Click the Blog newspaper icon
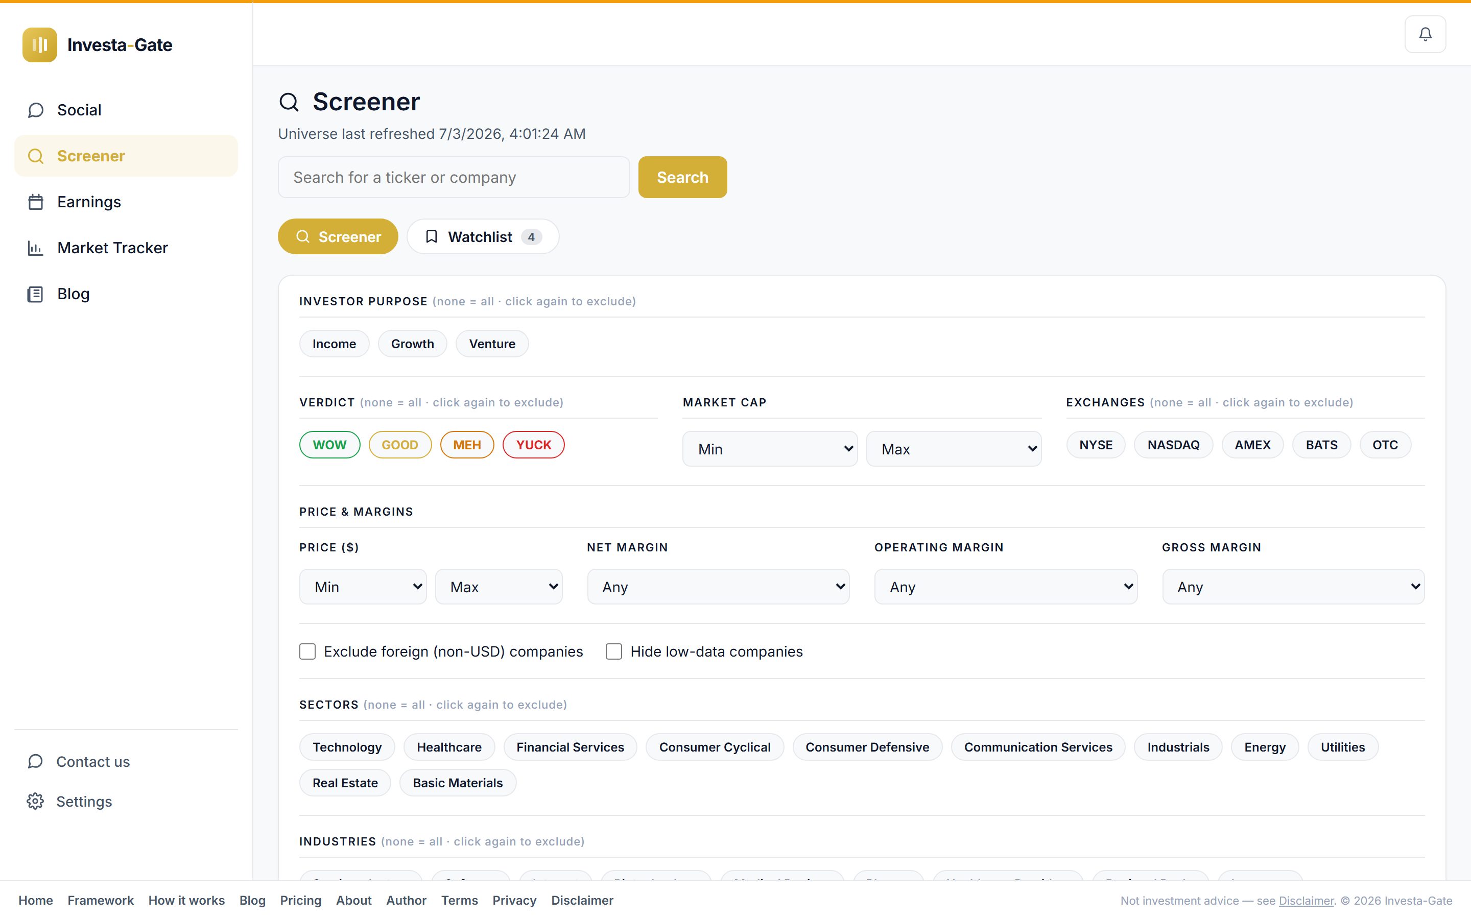The image size is (1471, 919). click(35, 294)
